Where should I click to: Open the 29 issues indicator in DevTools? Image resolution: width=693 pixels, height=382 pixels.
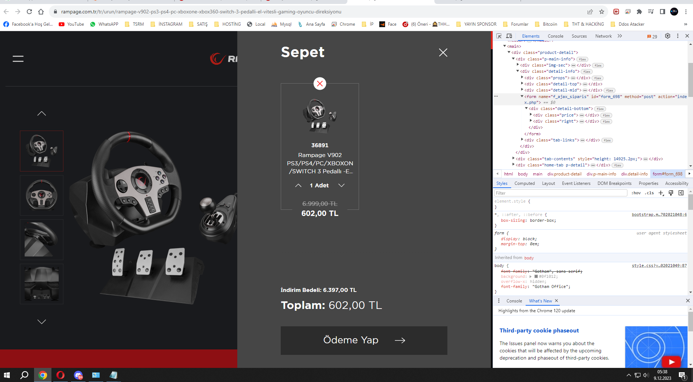tap(652, 36)
